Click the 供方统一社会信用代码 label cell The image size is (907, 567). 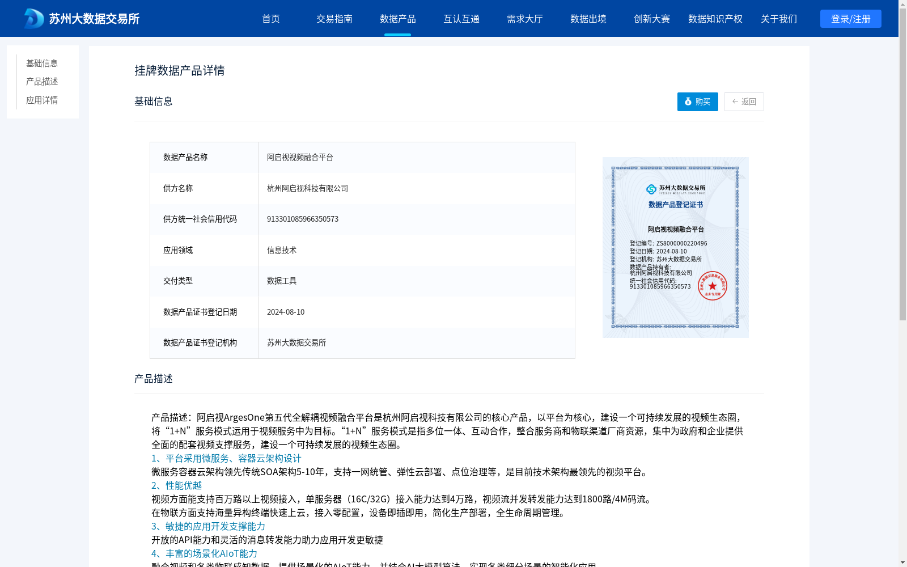click(204, 219)
